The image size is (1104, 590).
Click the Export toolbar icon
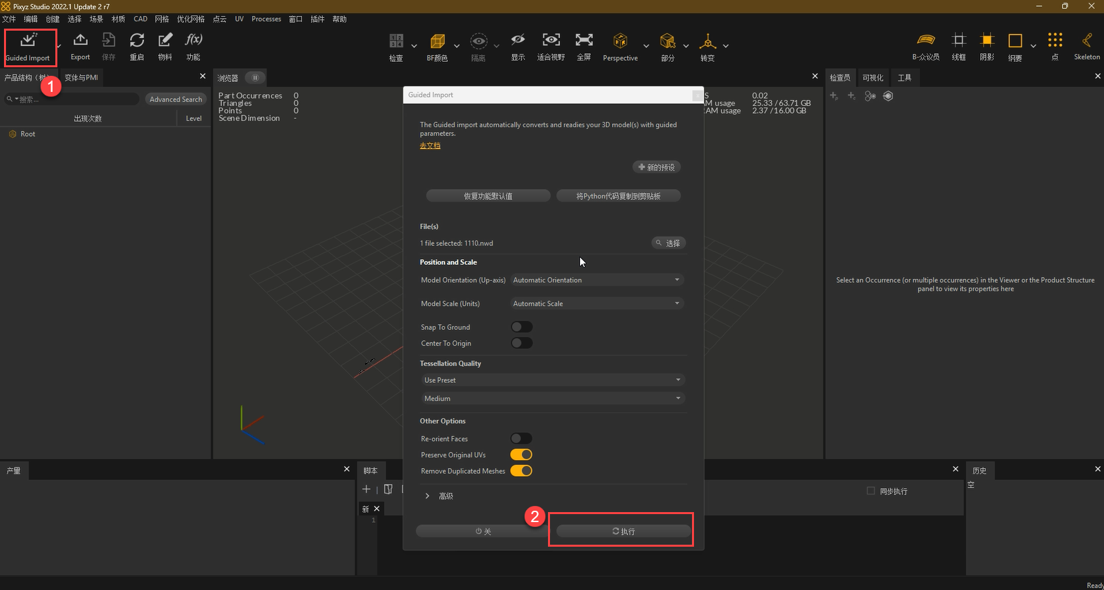[80, 41]
